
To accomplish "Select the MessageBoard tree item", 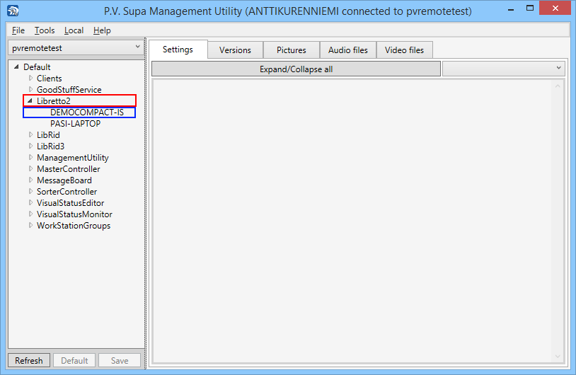I will click(64, 180).
